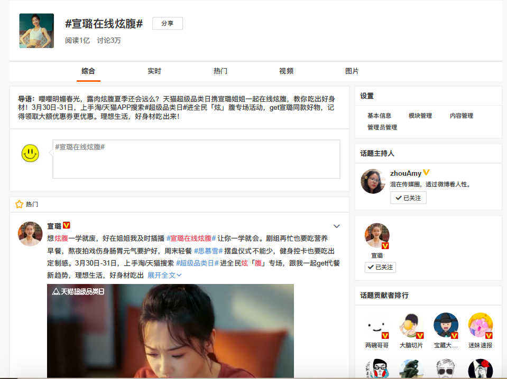Open 宣璐's avatar in the hot post
507x379 pixels.
pos(30,234)
